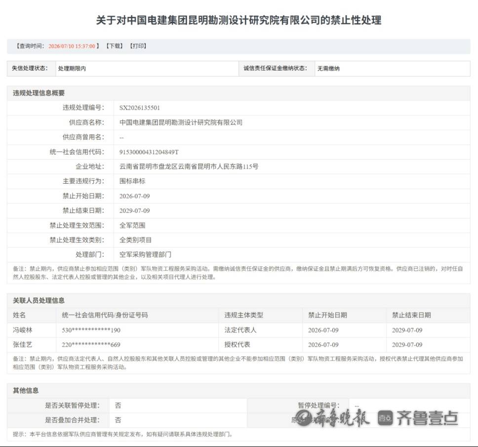The image size is (478, 447).
Task: Click the 禁止结束日期 column header
Action: click(411, 315)
